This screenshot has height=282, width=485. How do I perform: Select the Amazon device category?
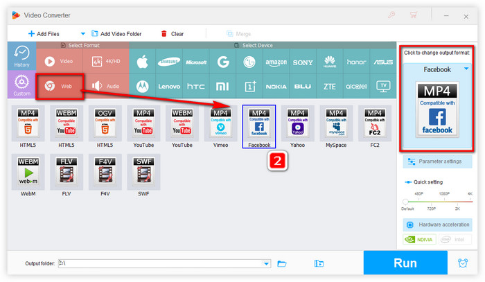click(x=276, y=62)
